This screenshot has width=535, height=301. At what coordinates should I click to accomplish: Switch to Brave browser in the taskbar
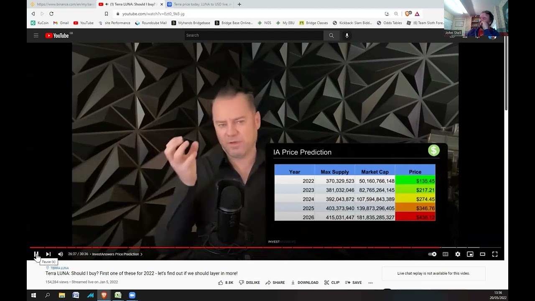pyautogui.click(x=104, y=295)
